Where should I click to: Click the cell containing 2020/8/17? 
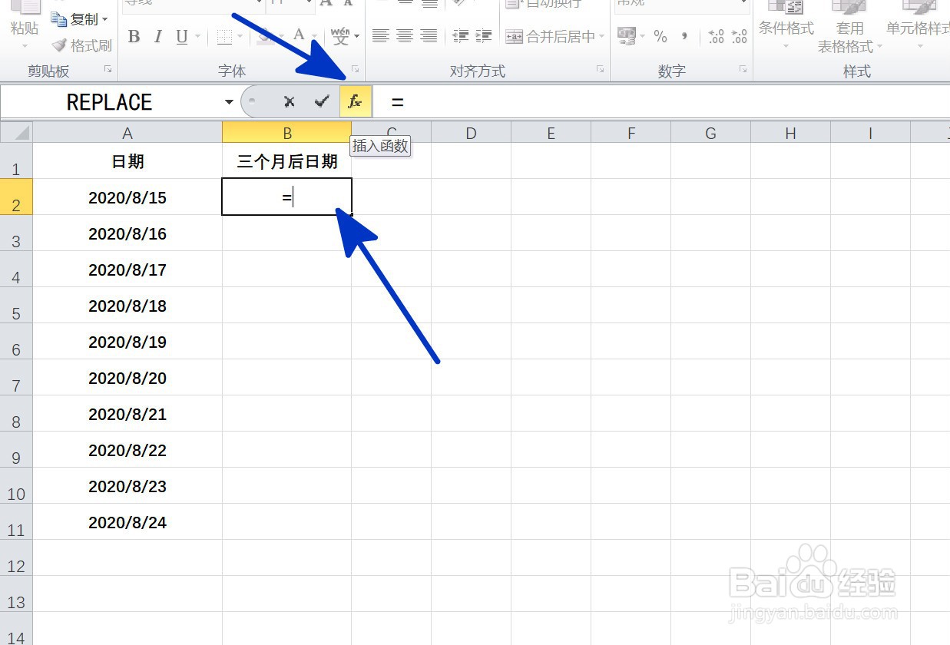point(127,270)
